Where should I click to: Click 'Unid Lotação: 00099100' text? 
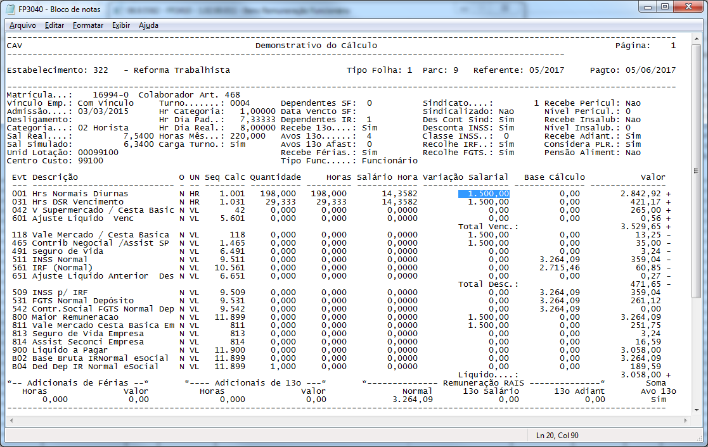[62, 153]
